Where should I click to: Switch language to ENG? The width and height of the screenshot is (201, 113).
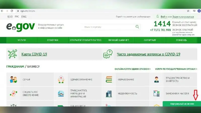click(24, 17)
